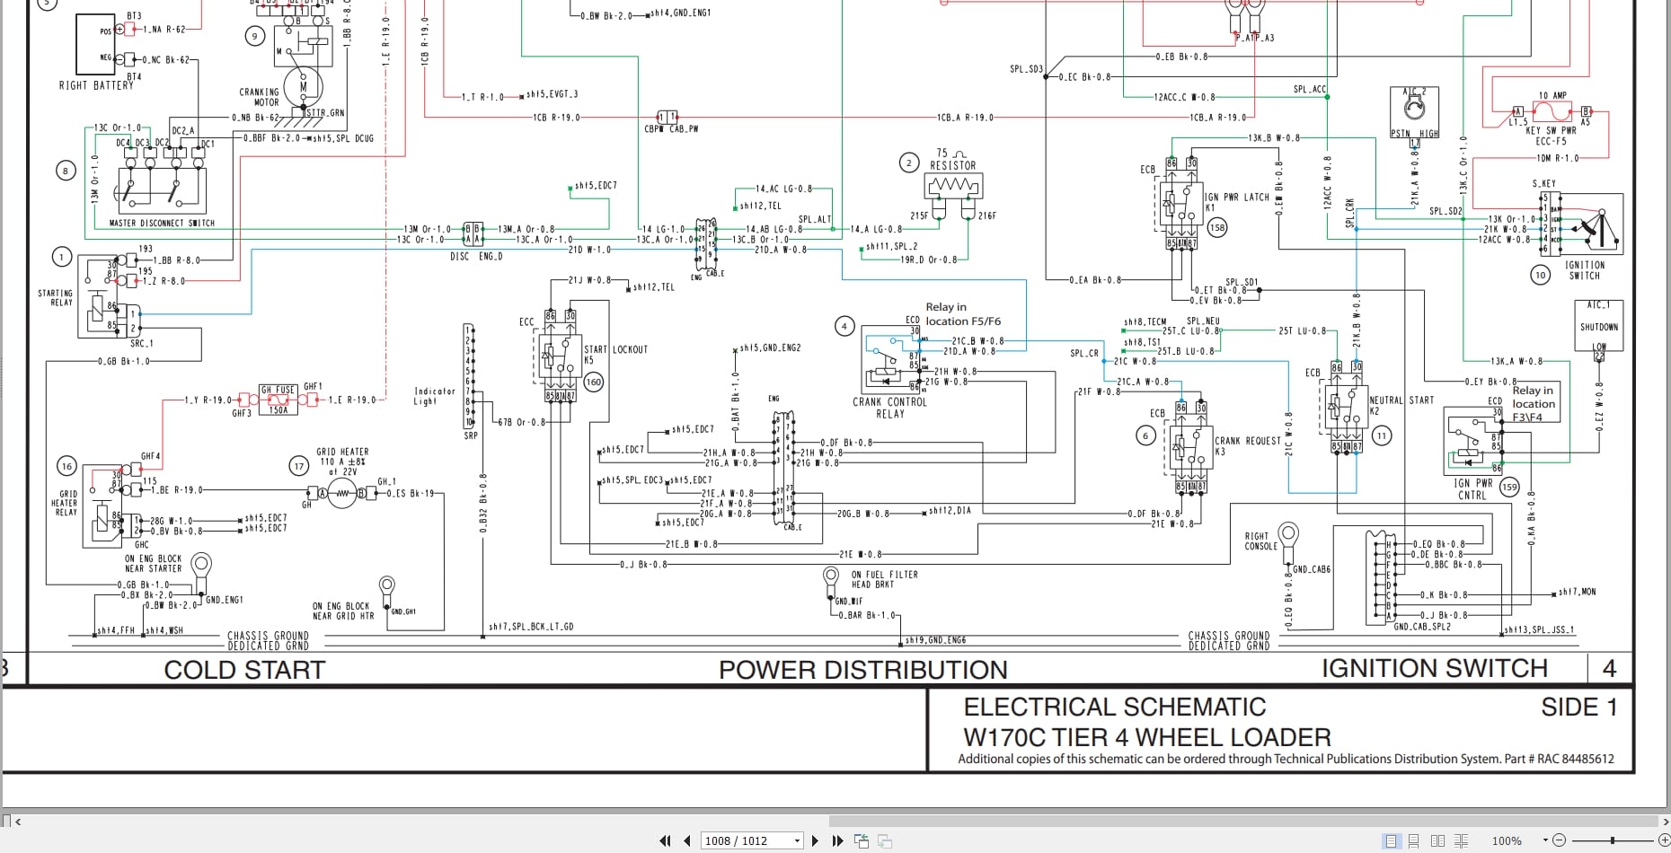This screenshot has width=1671, height=853.
Task: Click the KEY SW PWR ECC-F5 label
Action: tap(1551, 136)
